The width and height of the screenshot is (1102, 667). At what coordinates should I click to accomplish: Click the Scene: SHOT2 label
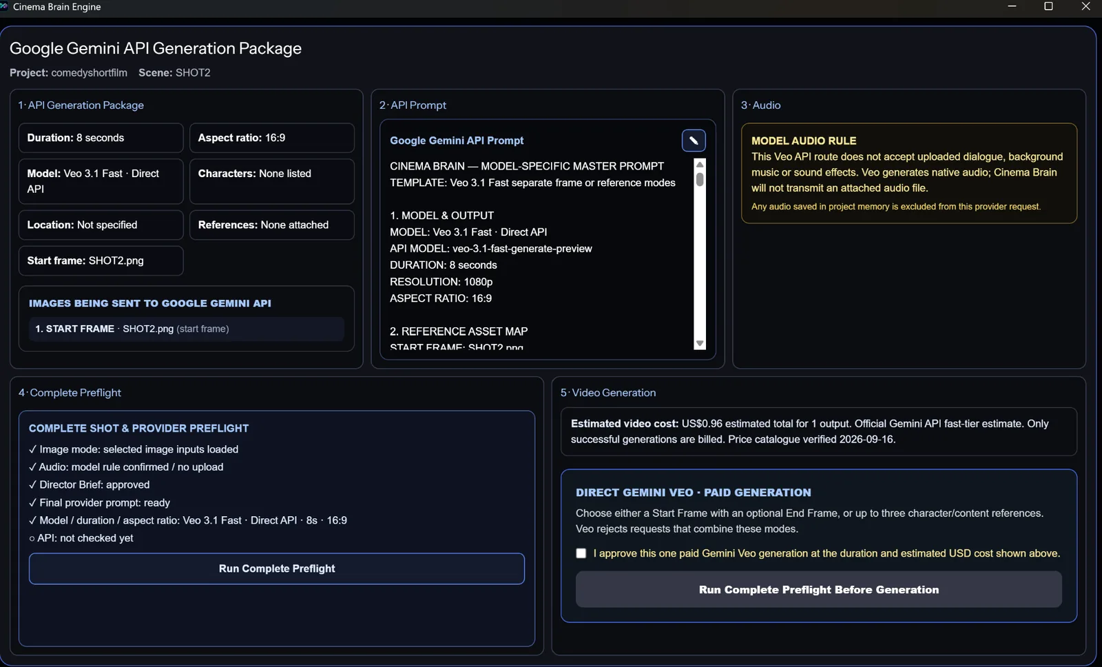[x=174, y=72]
